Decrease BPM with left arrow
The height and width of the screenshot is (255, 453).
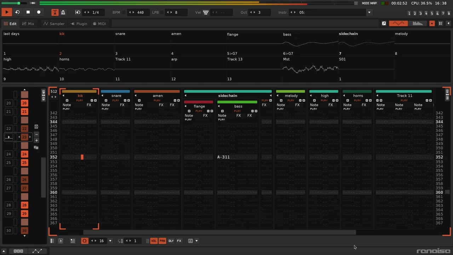[x=130, y=12]
